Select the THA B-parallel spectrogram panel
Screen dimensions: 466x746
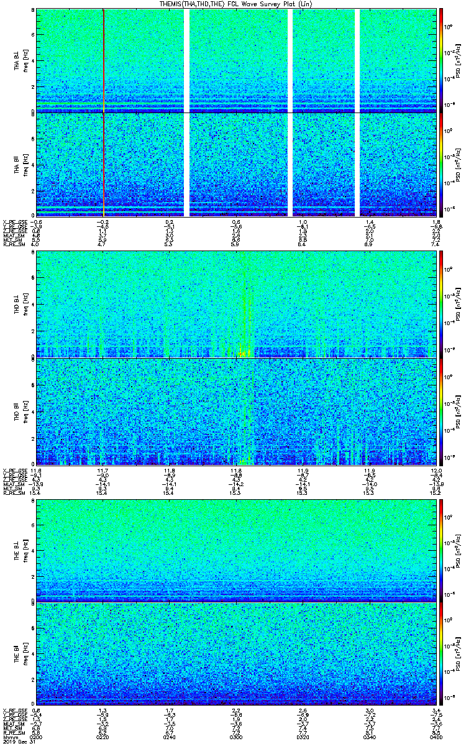point(236,165)
